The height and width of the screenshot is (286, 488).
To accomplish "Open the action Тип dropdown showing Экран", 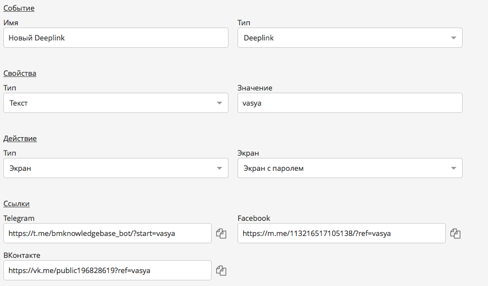I will [115, 168].
